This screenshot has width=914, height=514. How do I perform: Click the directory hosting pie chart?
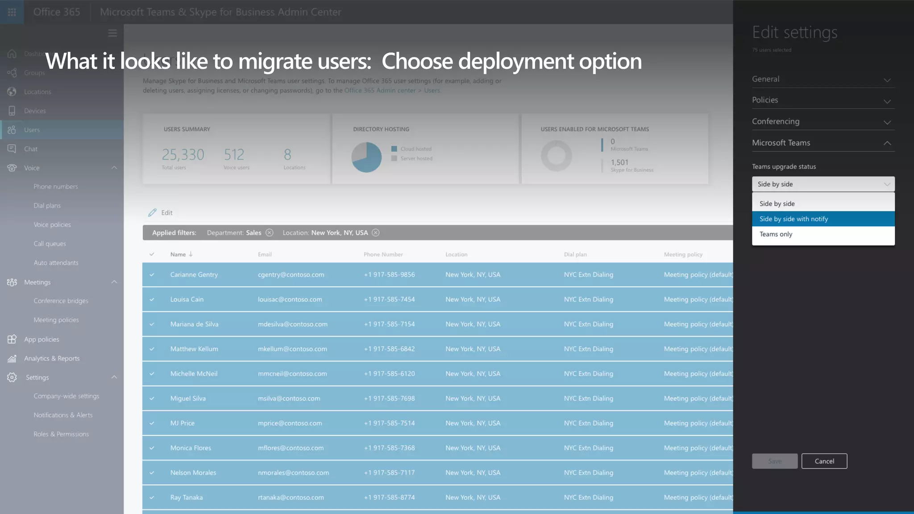pos(366,157)
